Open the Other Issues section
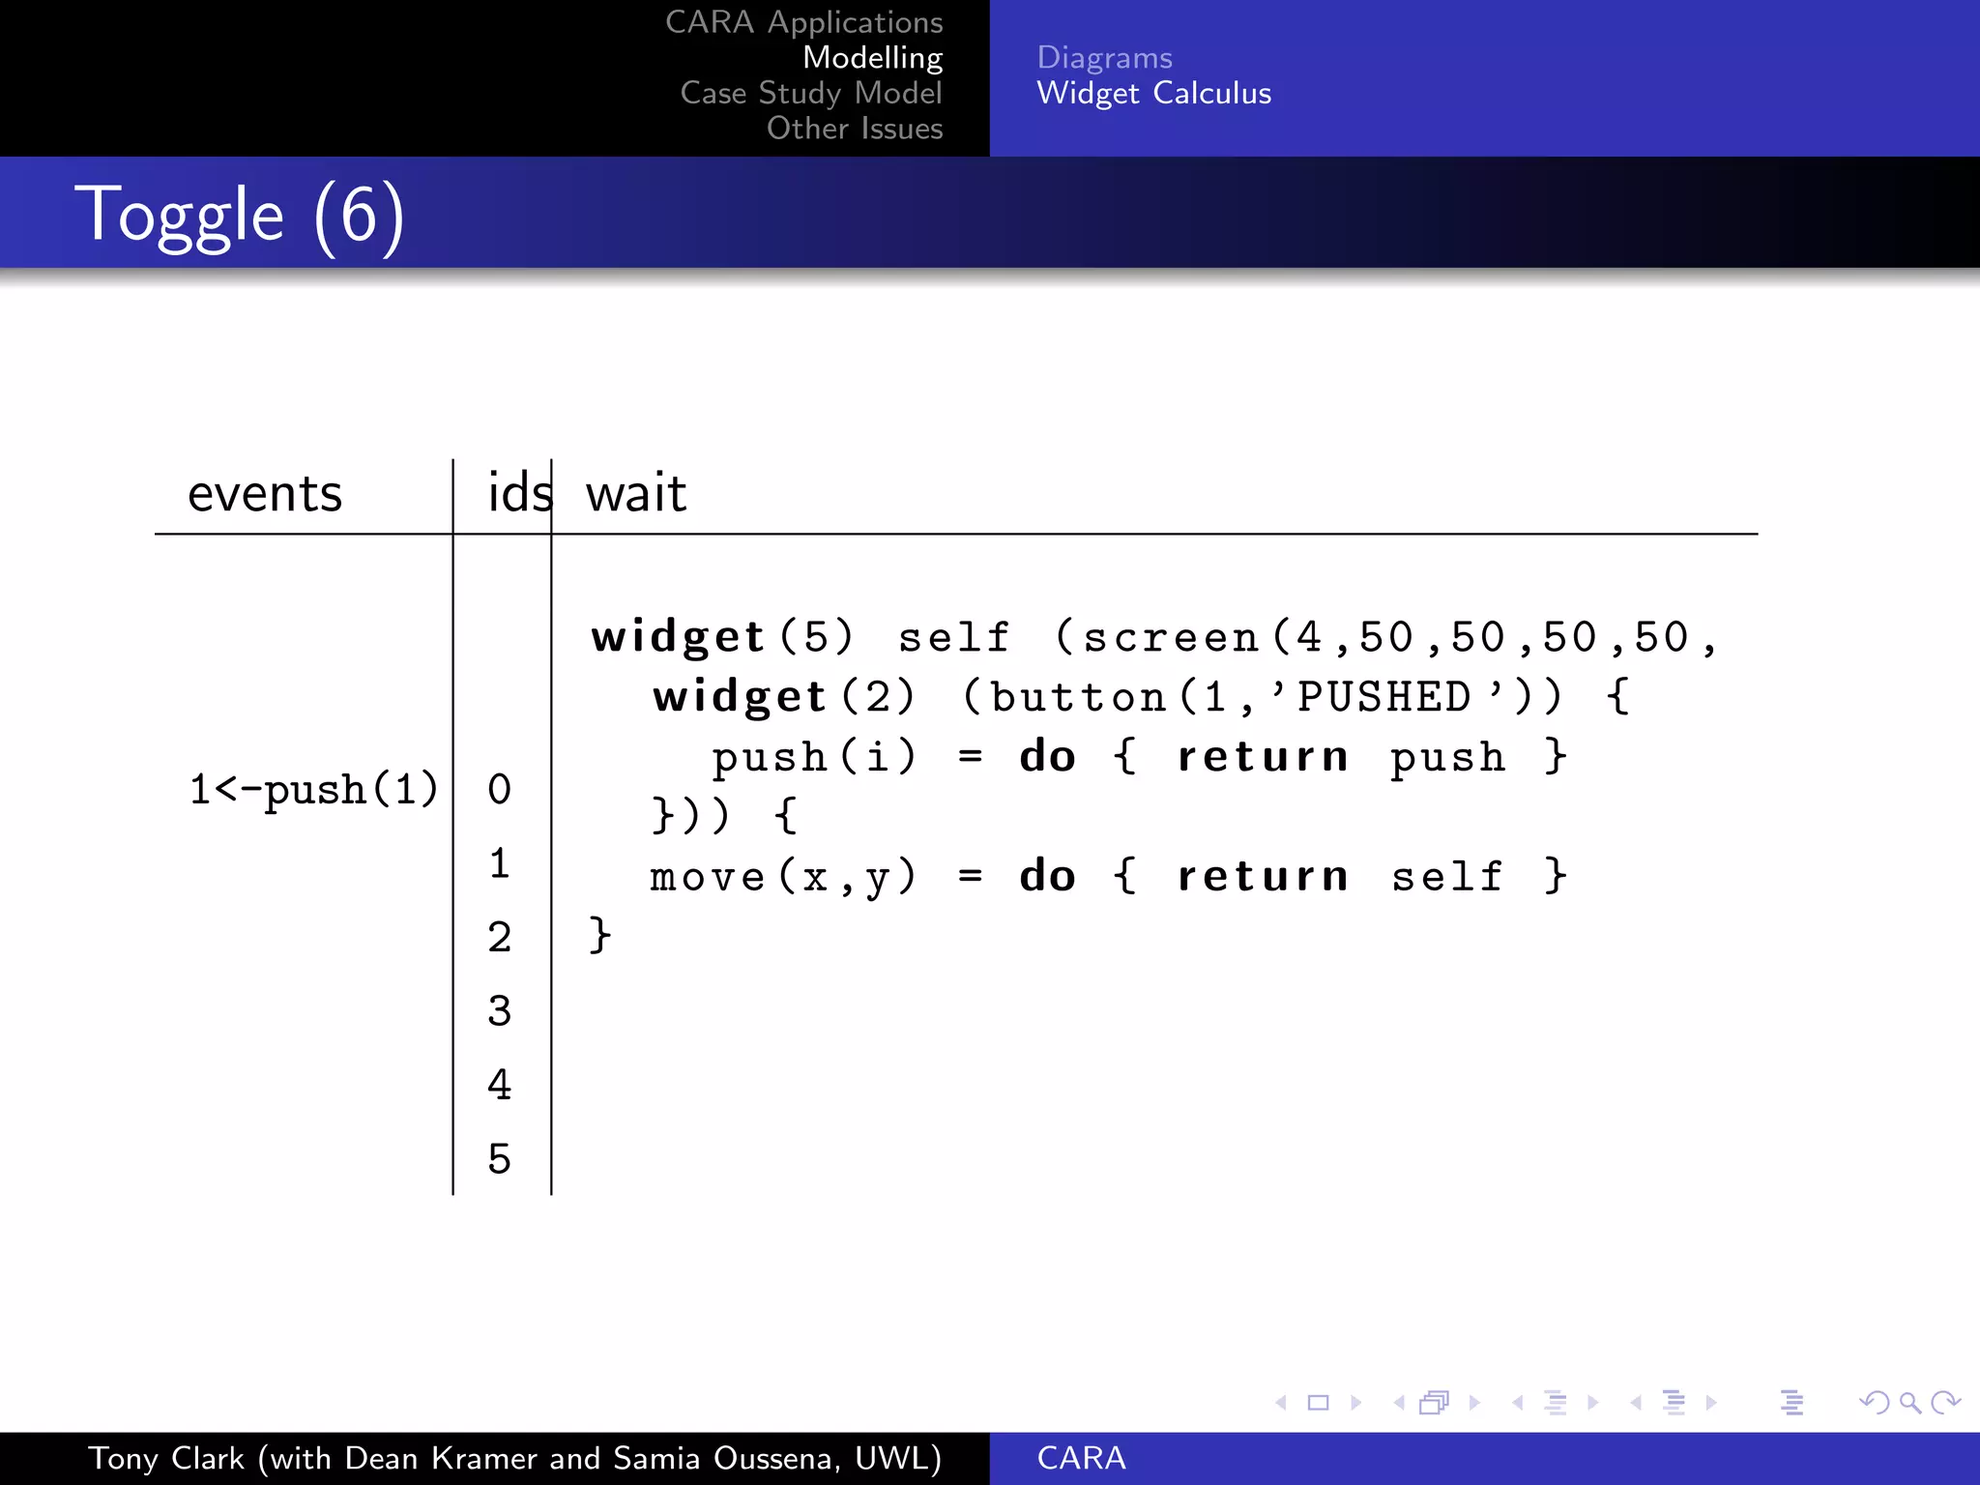Image resolution: width=1980 pixels, height=1485 pixels. 855,128
